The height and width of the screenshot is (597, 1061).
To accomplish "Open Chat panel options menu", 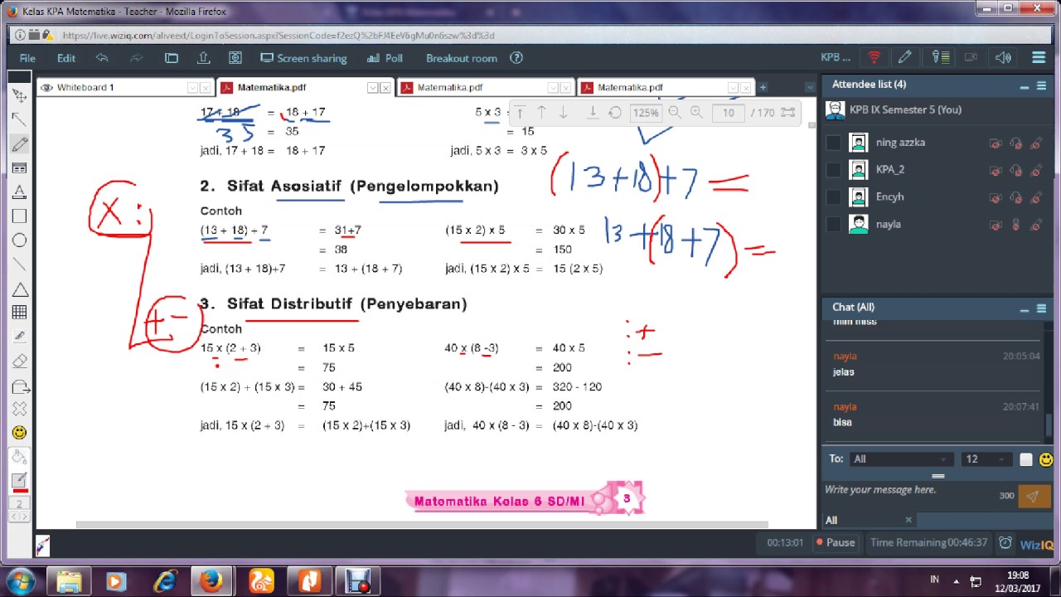I will pos(1041,308).
